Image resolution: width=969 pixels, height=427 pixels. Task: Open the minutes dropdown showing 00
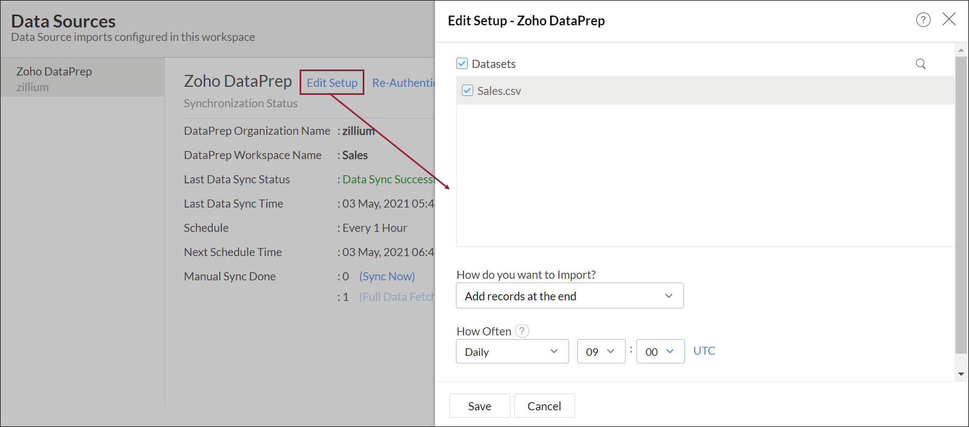point(660,352)
